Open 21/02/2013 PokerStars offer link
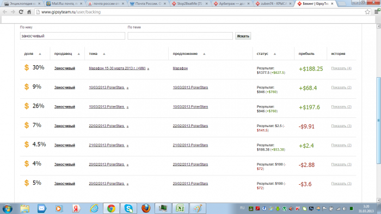381x214 pixels. point(190,145)
